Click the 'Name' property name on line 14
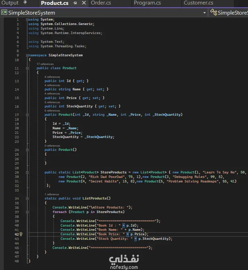Image resolution: width=248 pixels, height=270 pixels. click(76, 89)
